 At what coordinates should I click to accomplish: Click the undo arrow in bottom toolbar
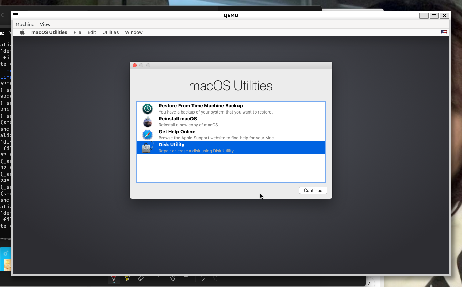(x=203, y=278)
